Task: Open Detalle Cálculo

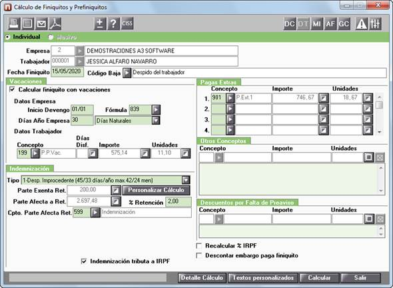Action: coord(202,278)
